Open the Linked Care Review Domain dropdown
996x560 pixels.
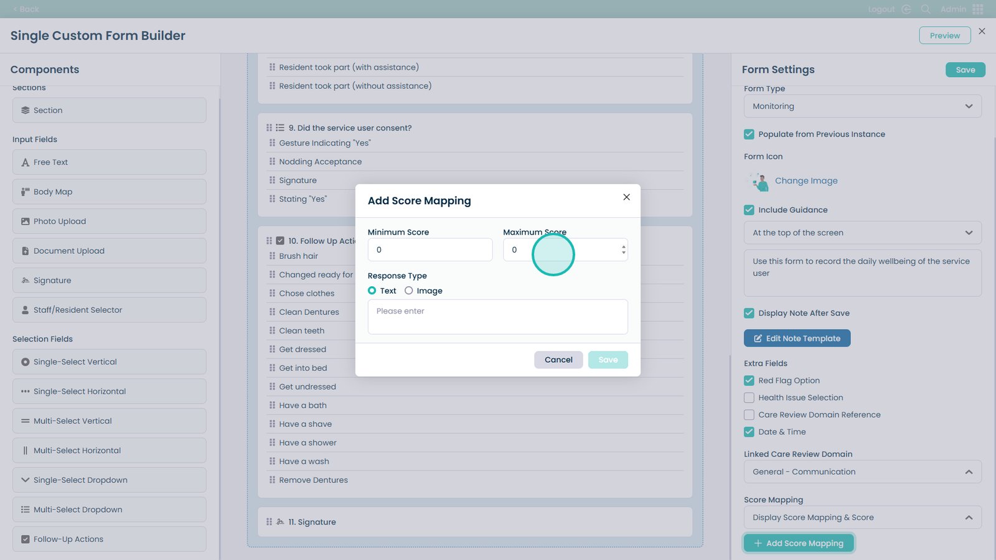tap(863, 472)
